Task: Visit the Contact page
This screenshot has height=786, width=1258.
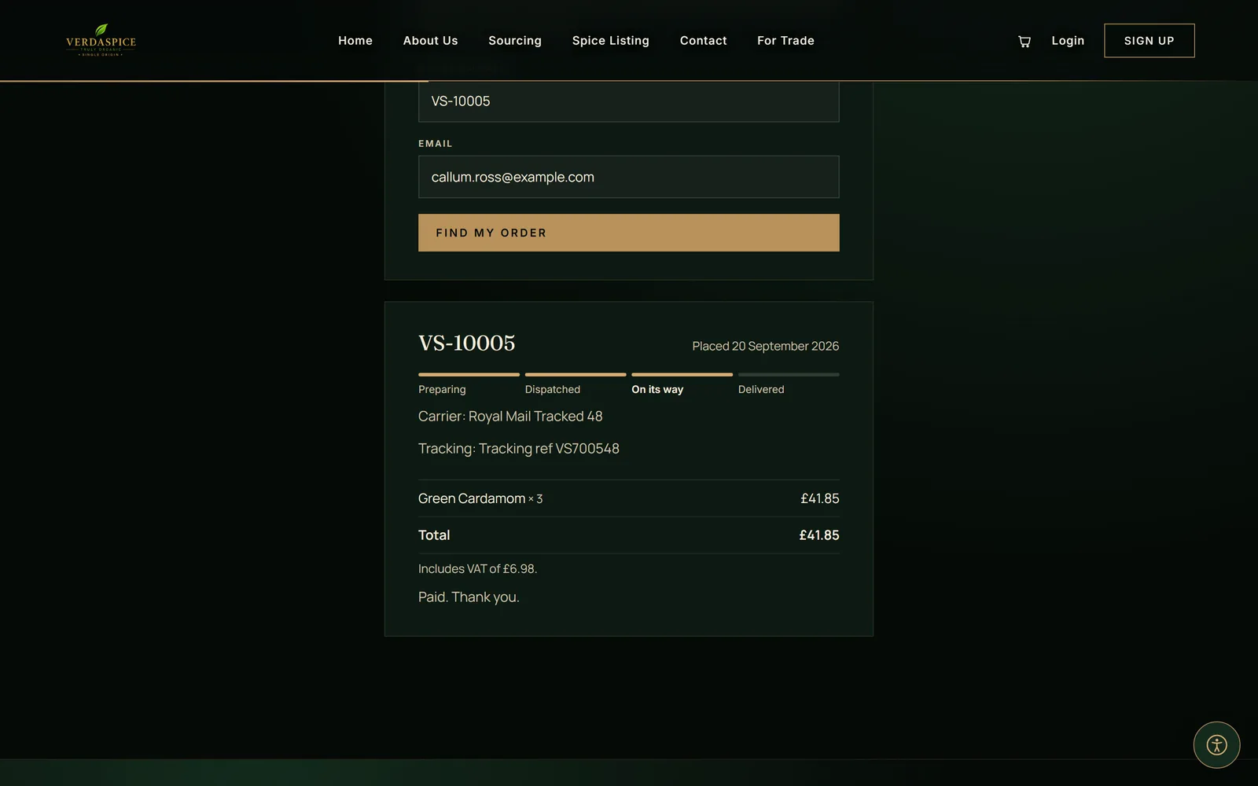Action: coord(703,41)
